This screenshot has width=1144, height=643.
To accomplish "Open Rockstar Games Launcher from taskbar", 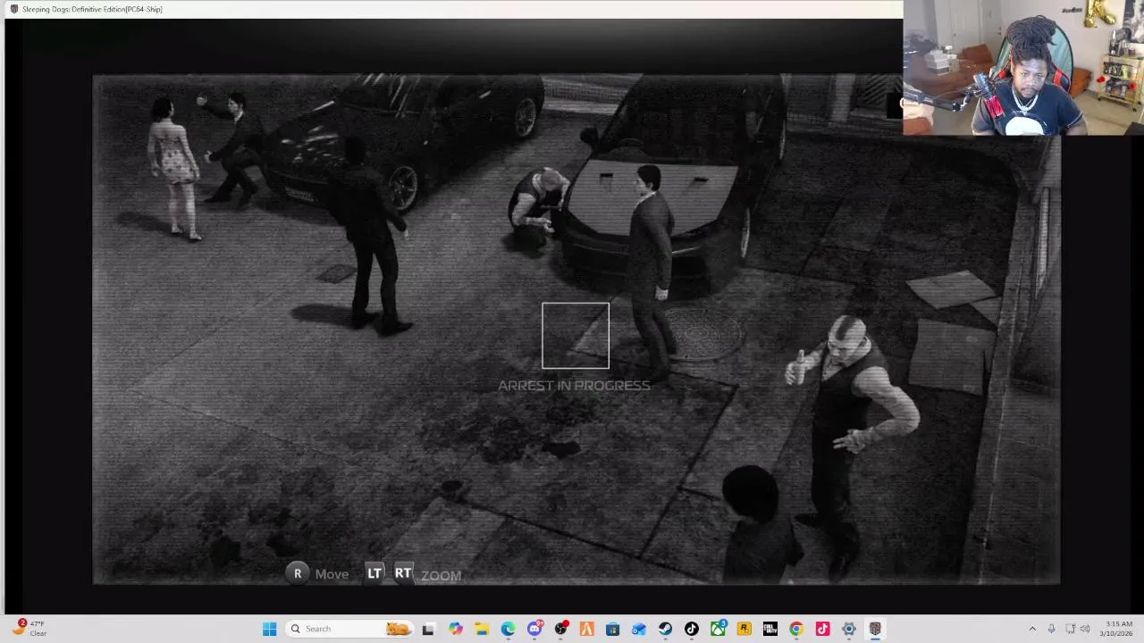I will pyautogui.click(x=744, y=629).
